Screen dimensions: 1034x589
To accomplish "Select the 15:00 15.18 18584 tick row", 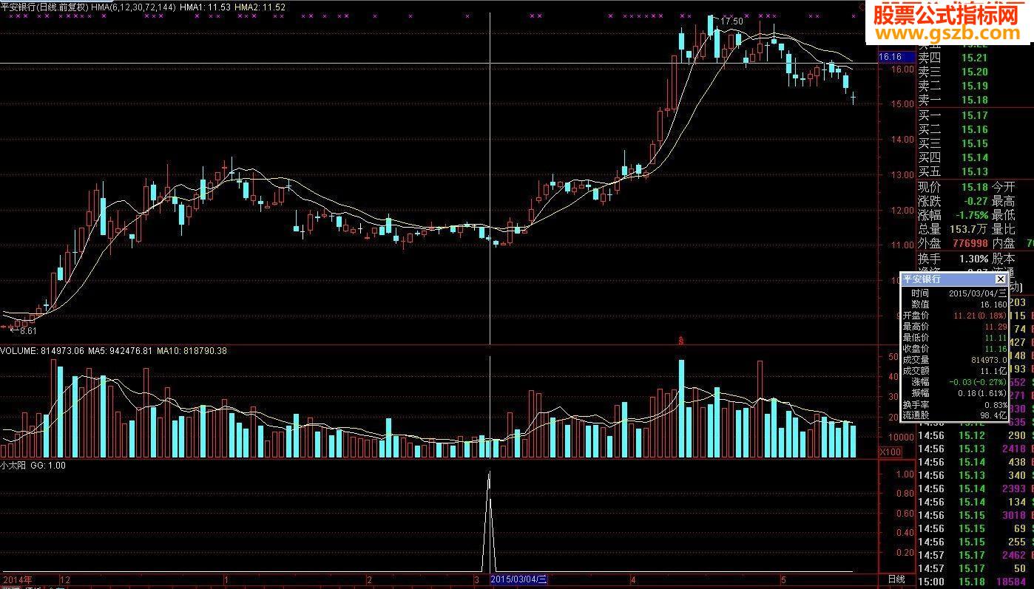I will 976,582.
